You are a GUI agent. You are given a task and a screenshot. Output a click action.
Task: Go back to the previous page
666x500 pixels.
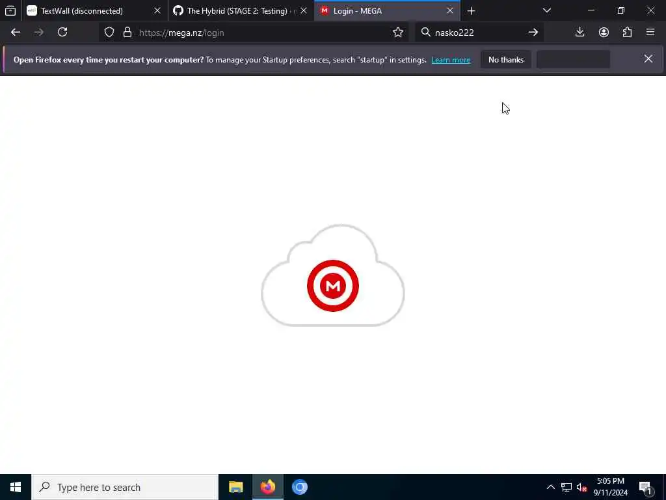[16, 33]
